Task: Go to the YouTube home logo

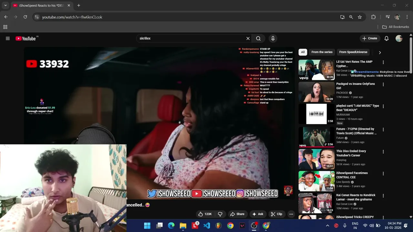Action: 25,38
